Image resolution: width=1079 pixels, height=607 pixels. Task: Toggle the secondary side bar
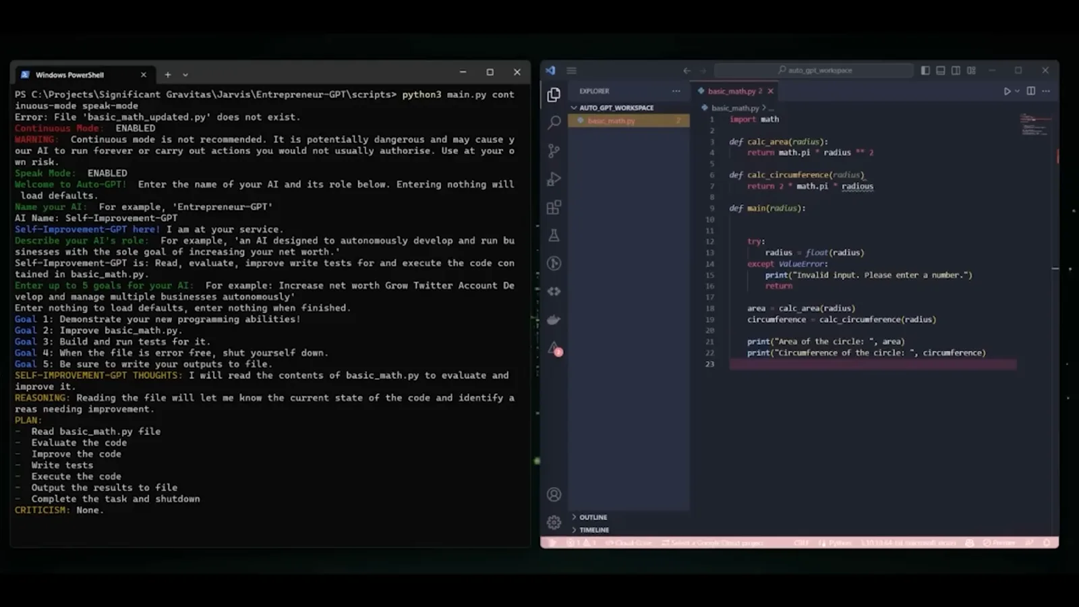(x=956, y=70)
